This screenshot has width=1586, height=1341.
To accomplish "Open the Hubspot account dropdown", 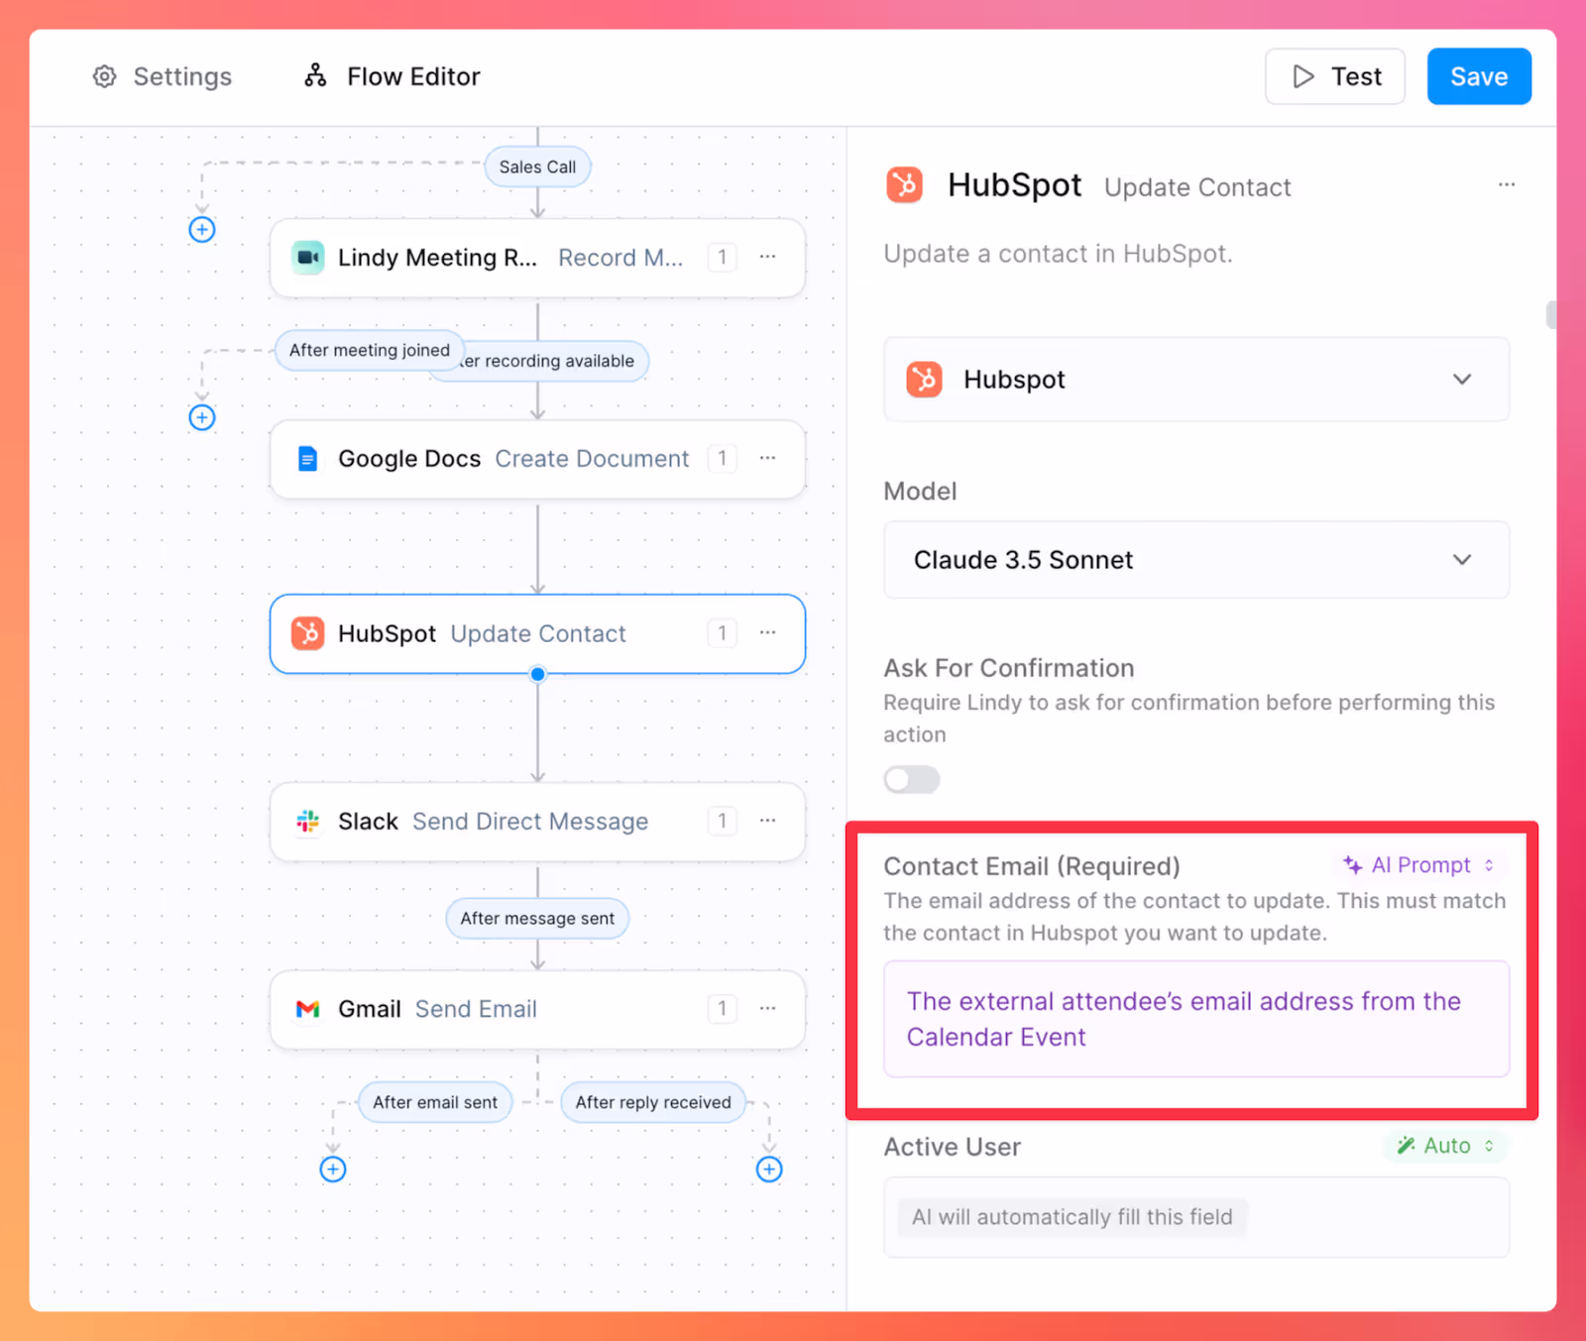I will pos(1196,380).
